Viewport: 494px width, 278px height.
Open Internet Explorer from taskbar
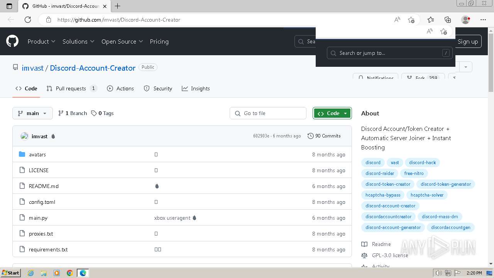pyautogui.click(x=31, y=273)
